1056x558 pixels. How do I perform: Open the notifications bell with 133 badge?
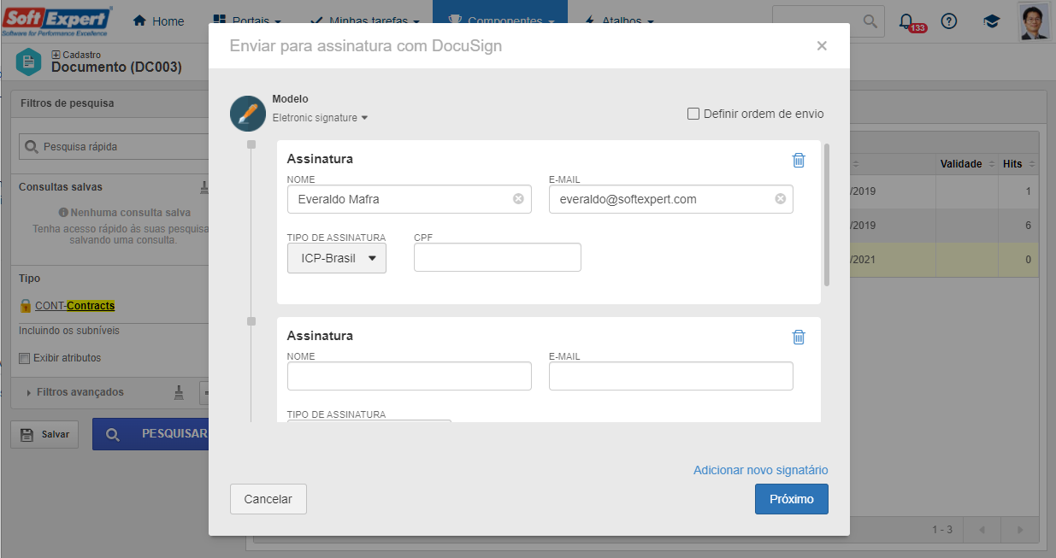pyautogui.click(x=907, y=21)
